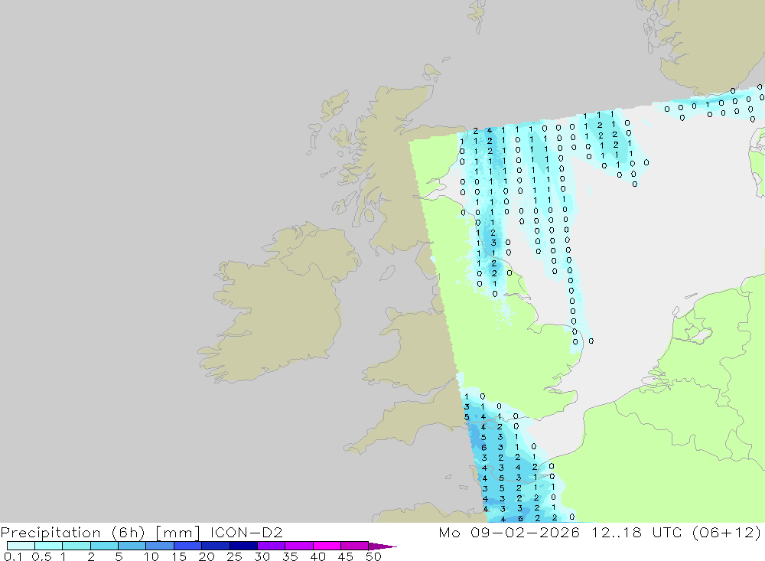This screenshot has height=561, width=765.
Task: Click the legend label '50'
Action: (x=373, y=556)
